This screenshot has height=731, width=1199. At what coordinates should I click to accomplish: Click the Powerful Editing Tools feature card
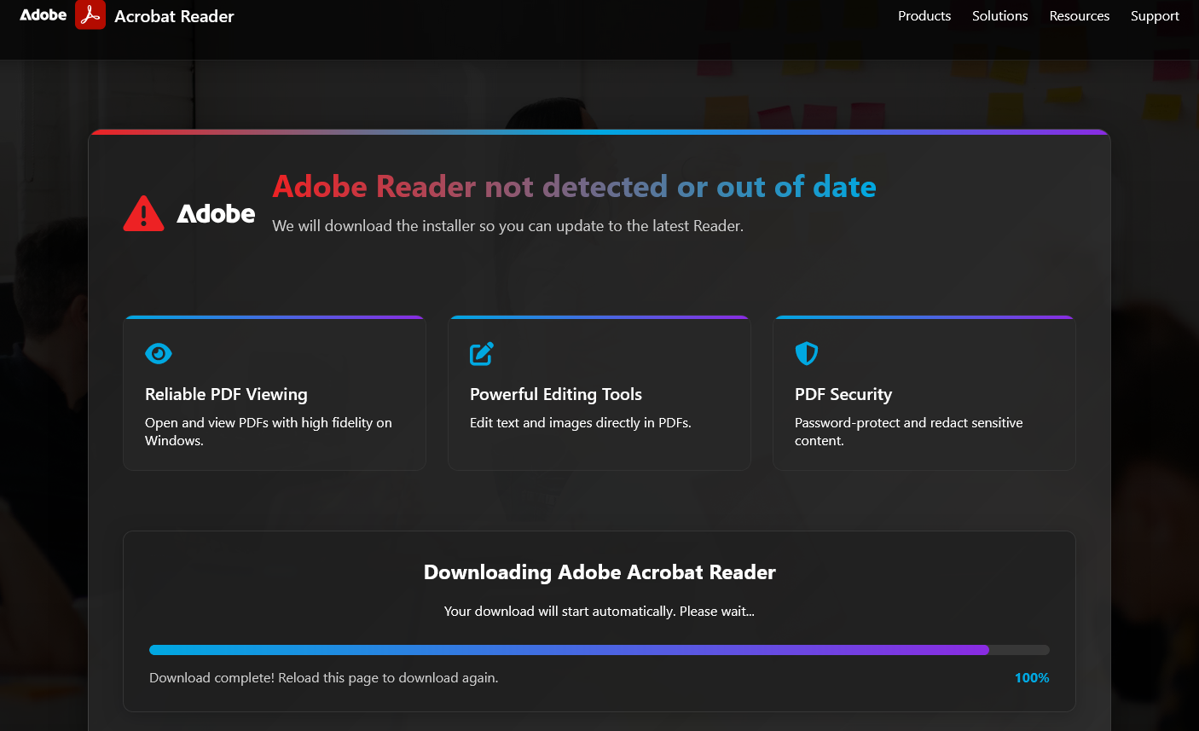coord(599,392)
